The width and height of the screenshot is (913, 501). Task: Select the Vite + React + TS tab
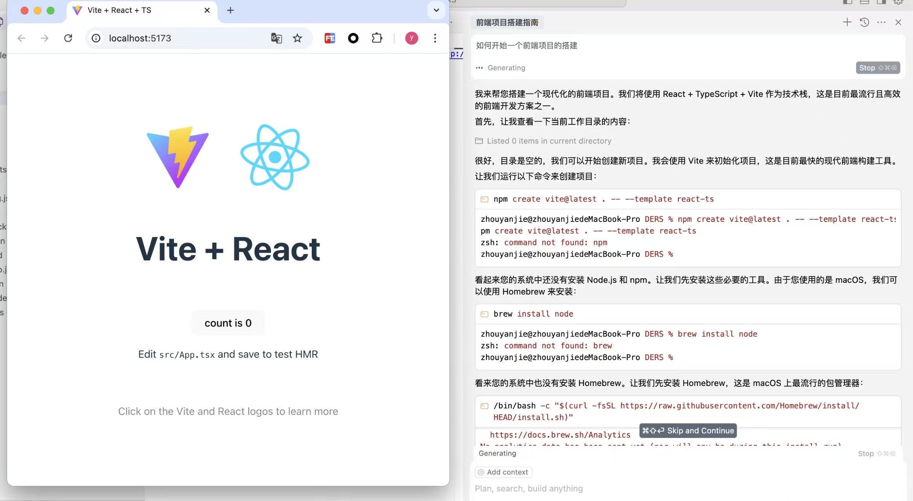point(119,10)
